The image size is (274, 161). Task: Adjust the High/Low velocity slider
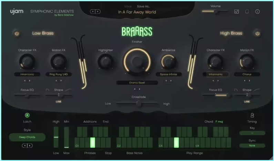[56, 137]
